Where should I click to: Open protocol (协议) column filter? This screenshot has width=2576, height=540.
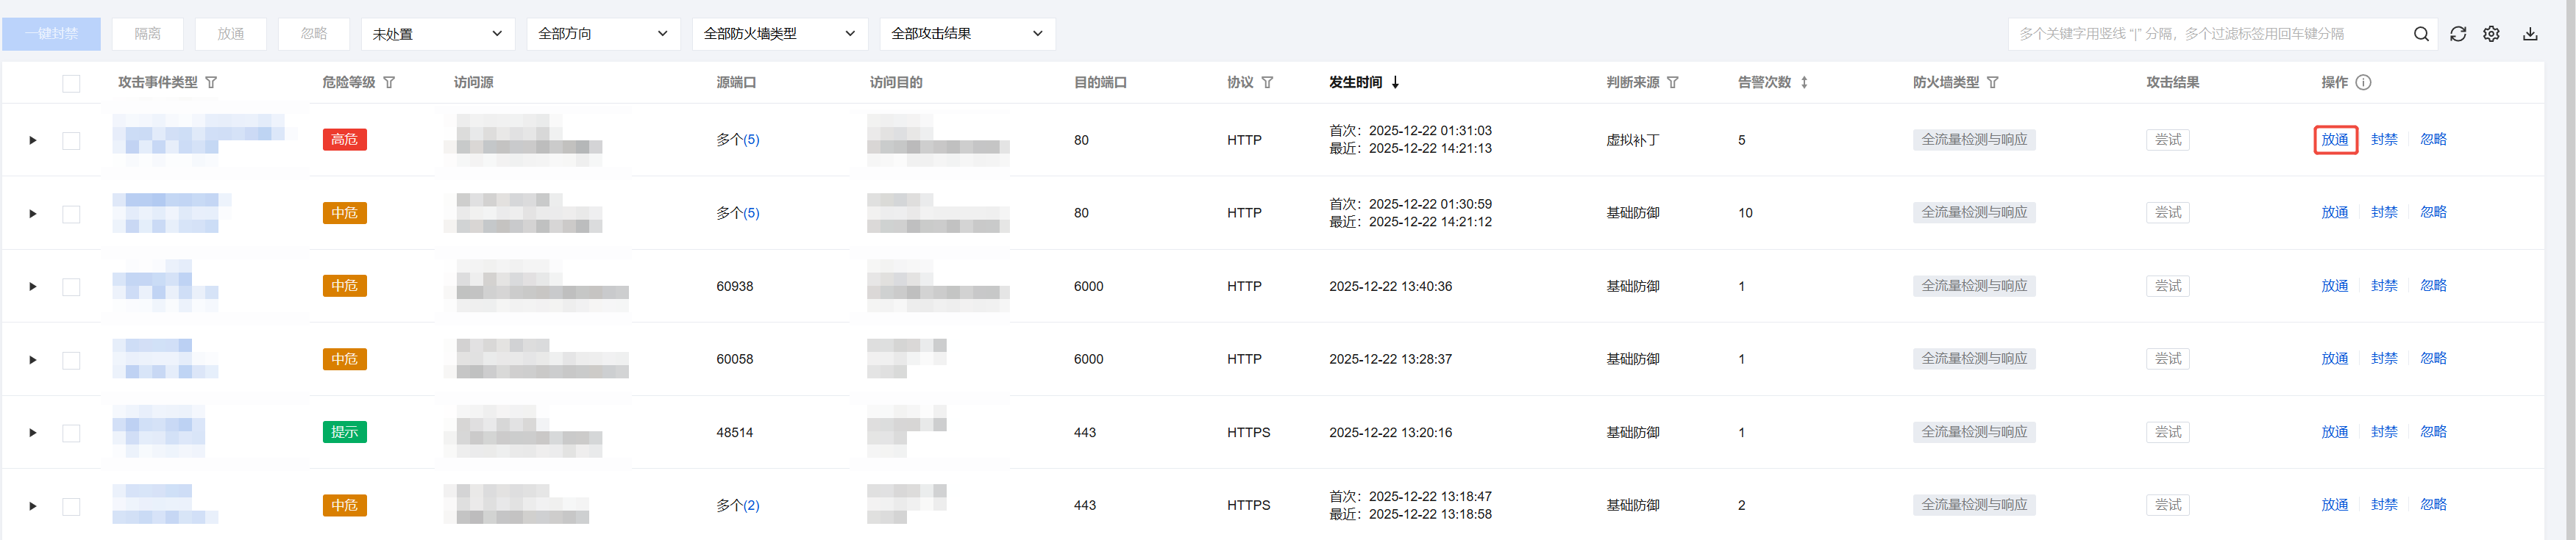(x=1267, y=83)
